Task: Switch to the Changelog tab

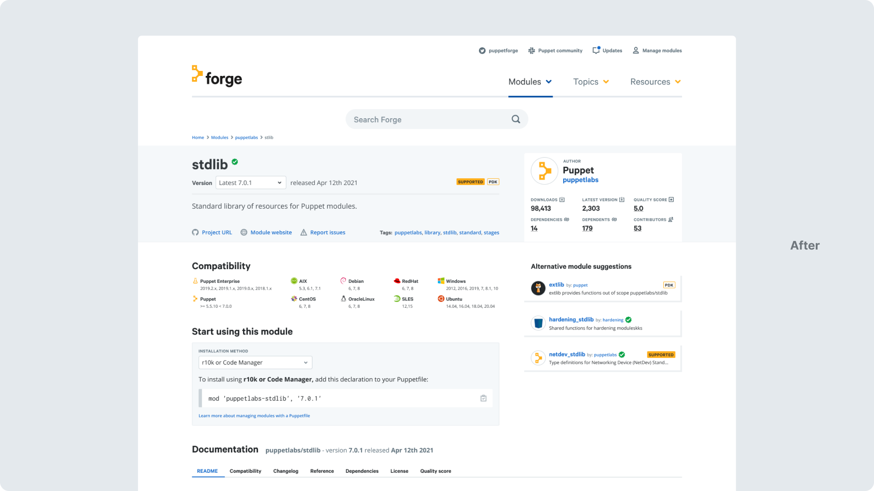Action: (285, 471)
